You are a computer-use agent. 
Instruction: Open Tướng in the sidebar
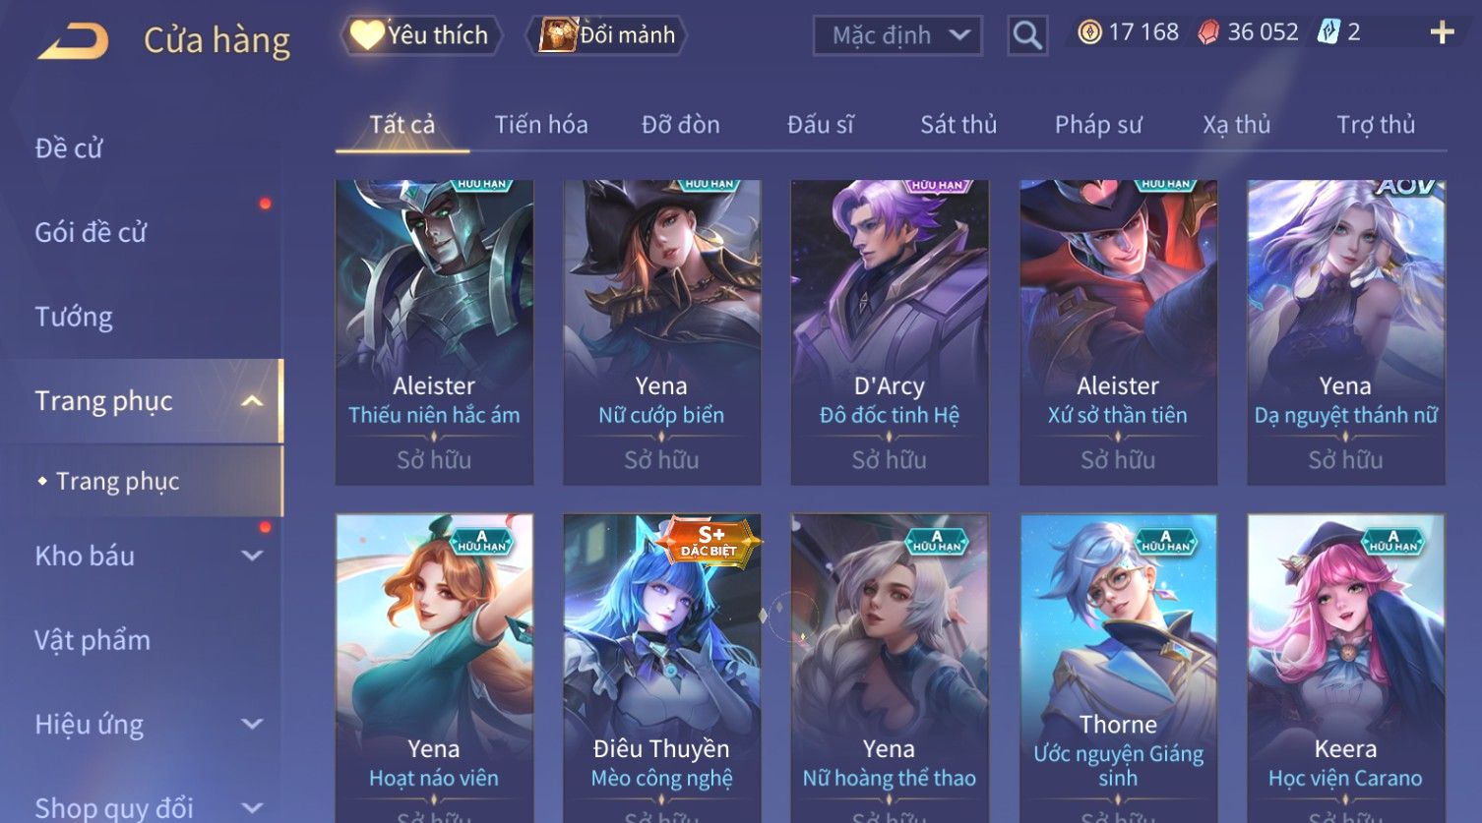(74, 317)
